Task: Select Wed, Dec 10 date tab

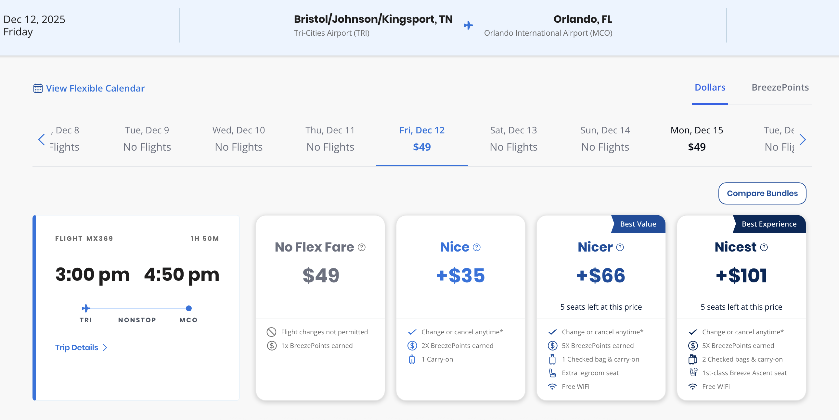Action: (x=239, y=139)
